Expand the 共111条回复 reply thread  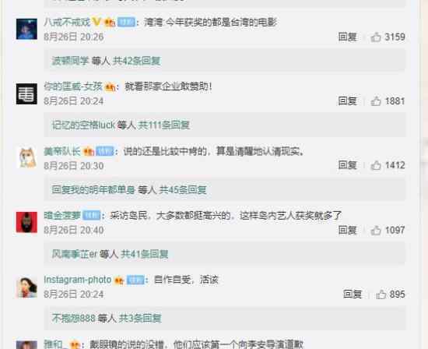point(163,125)
